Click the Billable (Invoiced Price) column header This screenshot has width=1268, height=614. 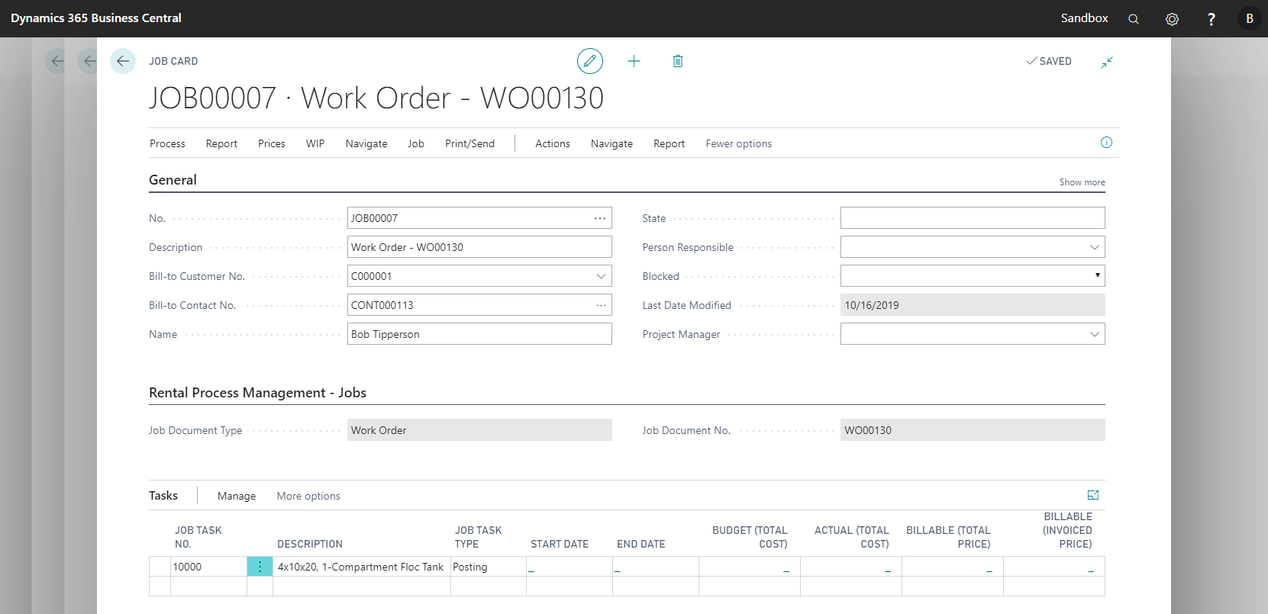click(1067, 530)
